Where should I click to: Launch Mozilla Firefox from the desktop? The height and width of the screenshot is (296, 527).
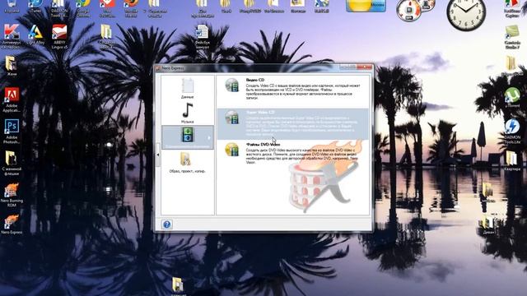(131, 7)
